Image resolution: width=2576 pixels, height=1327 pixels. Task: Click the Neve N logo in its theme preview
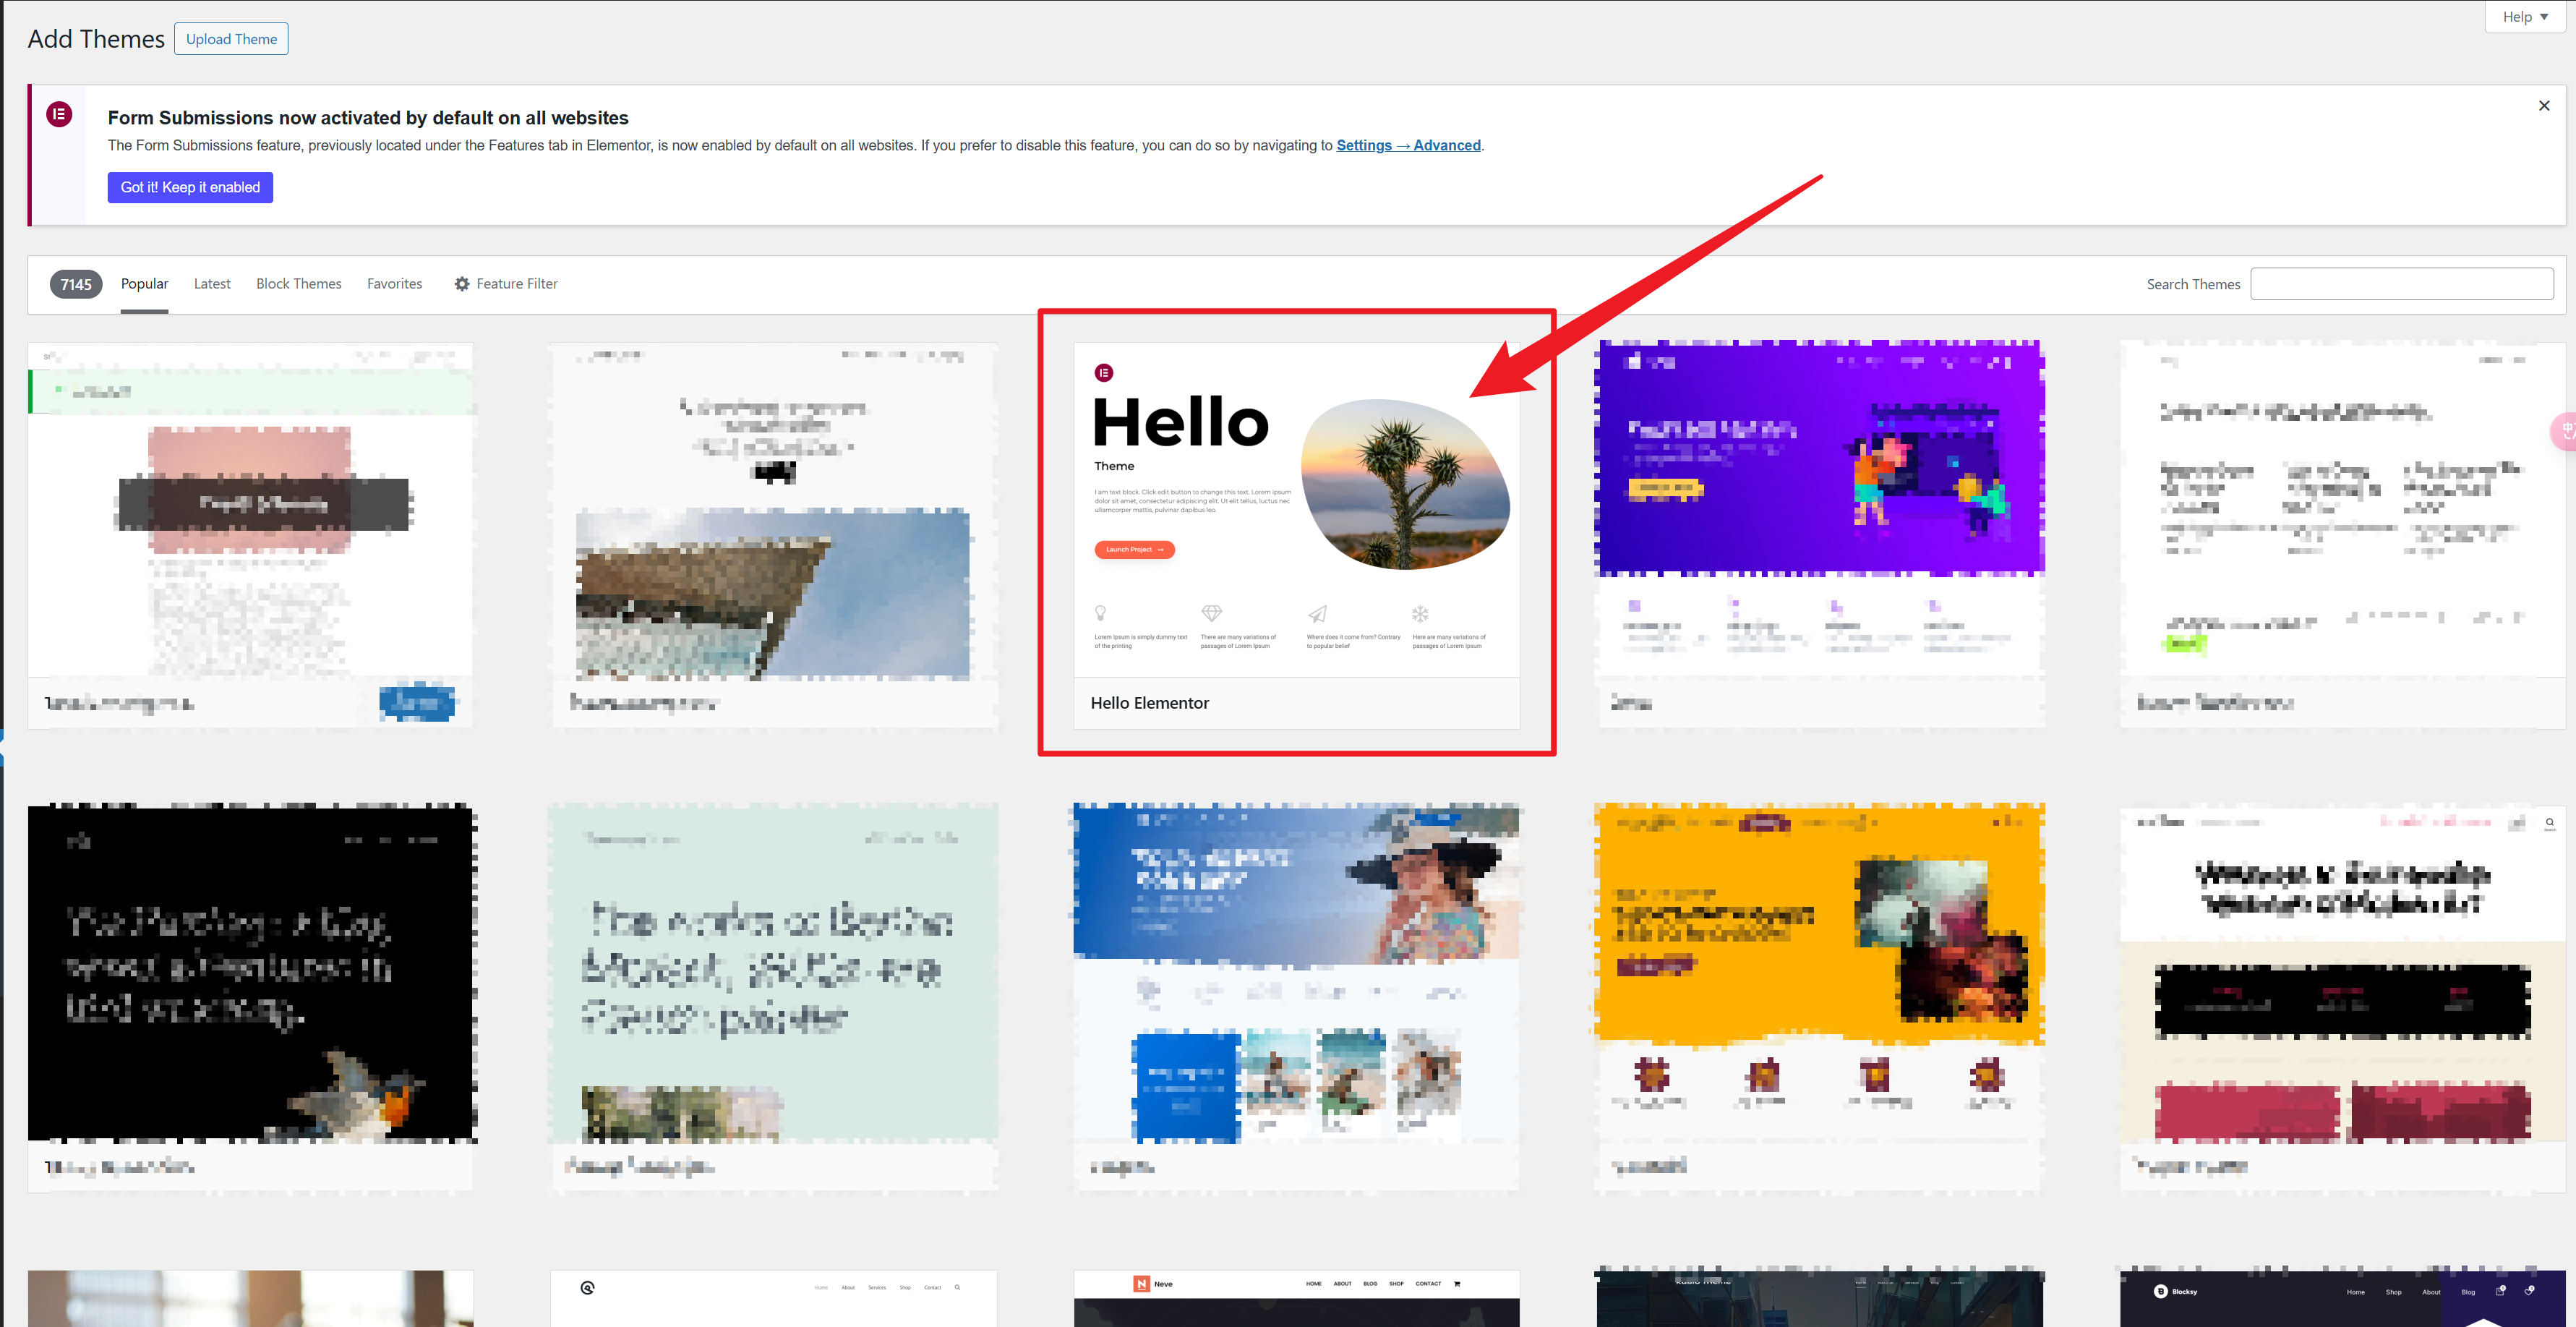pos(1142,1284)
